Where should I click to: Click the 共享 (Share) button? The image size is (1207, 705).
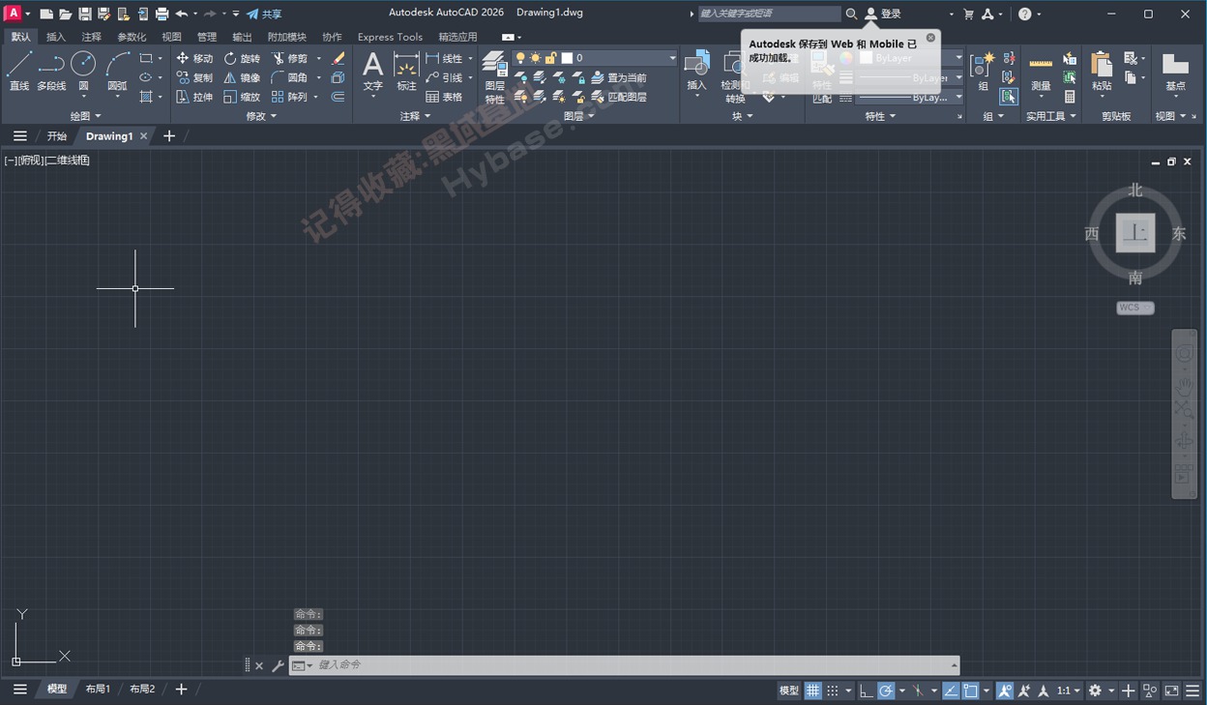(264, 14)
